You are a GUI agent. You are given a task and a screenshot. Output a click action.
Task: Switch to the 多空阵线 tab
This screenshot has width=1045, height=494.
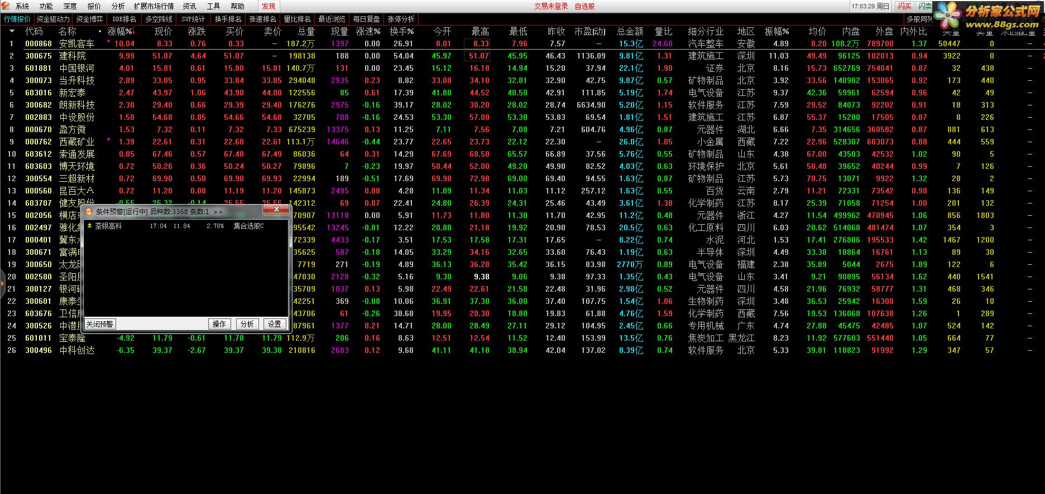[159, 19]
